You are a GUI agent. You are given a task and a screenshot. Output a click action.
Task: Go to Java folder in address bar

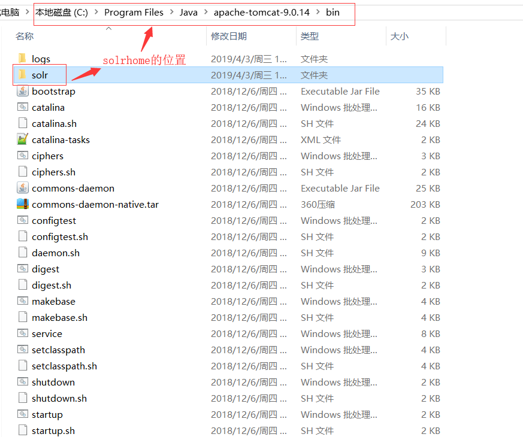point(189,13)
